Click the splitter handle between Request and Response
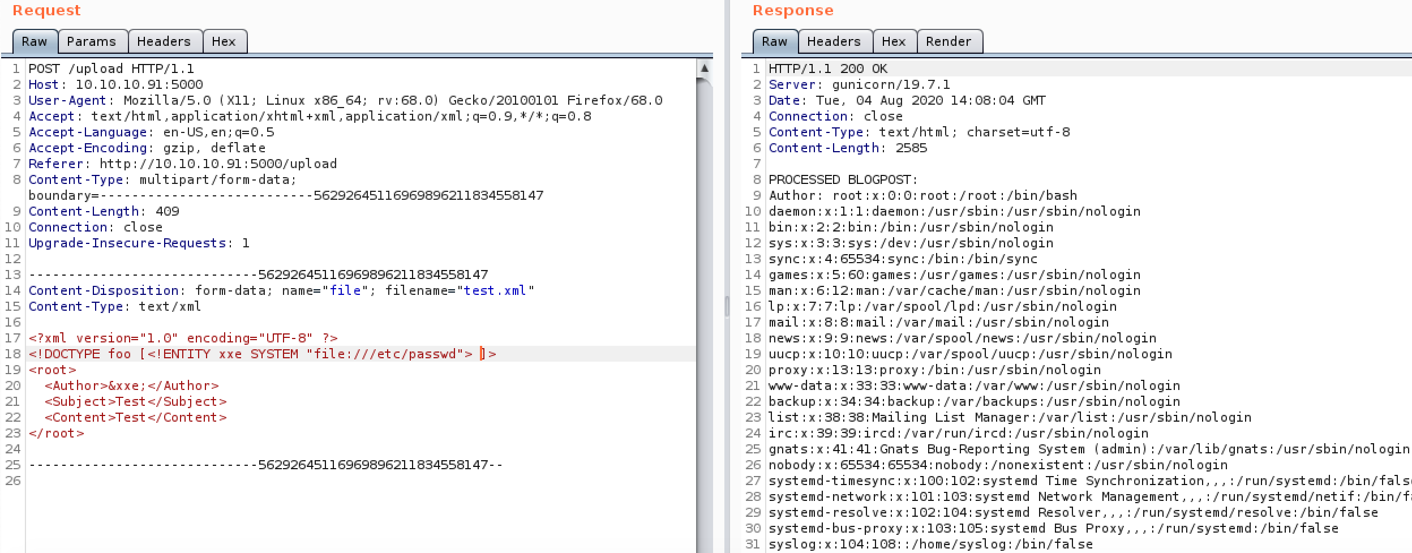Viewport: 1412px width, 553px height. pos(727,306)
